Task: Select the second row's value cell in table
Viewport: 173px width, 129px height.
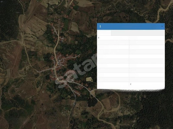Action: 147,43
